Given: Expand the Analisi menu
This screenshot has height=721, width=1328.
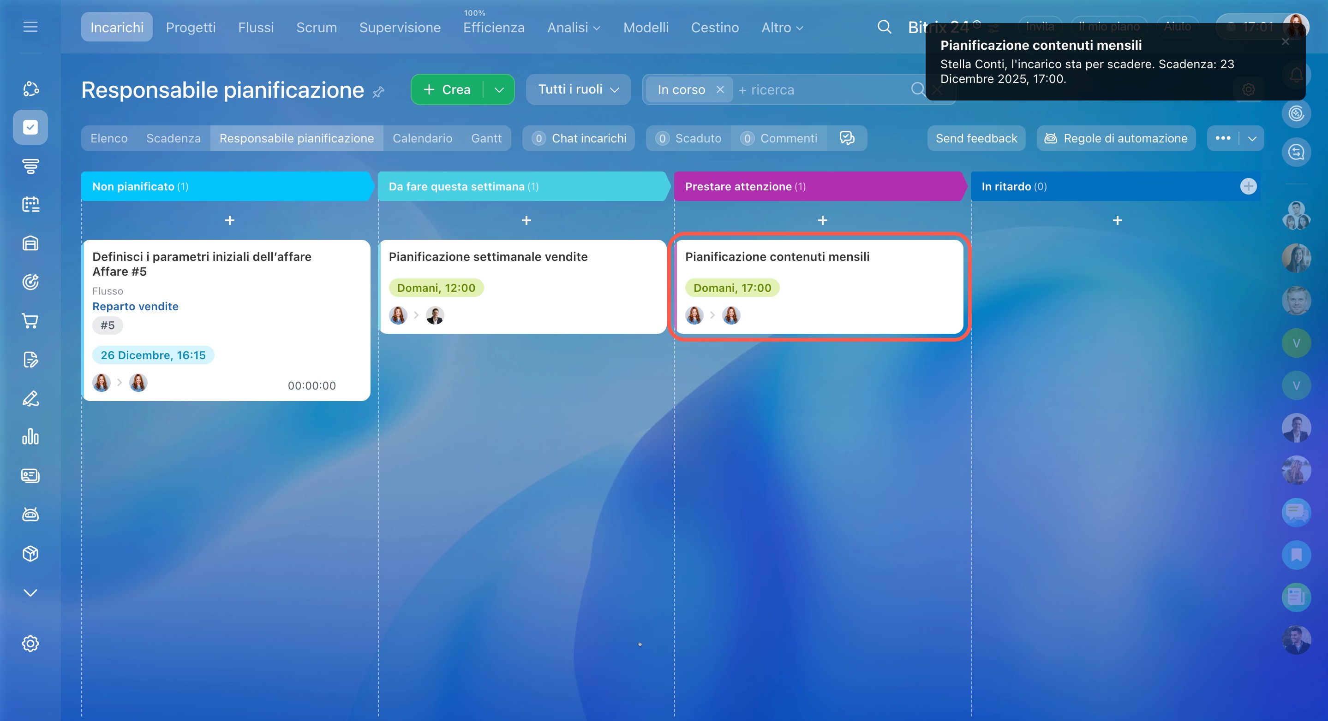Looking at the screenshot, I should pos(573,27).
